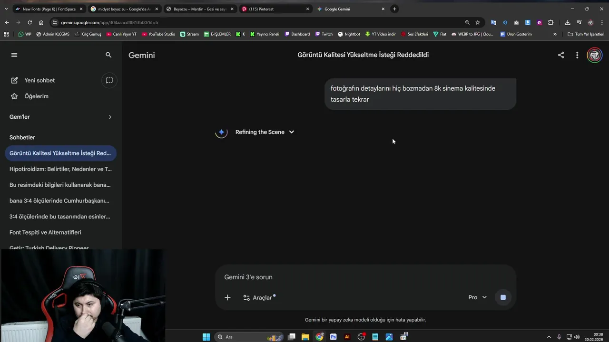Go to the browser home page
Viewport: 609px width, 342px height.
point(41,22)
